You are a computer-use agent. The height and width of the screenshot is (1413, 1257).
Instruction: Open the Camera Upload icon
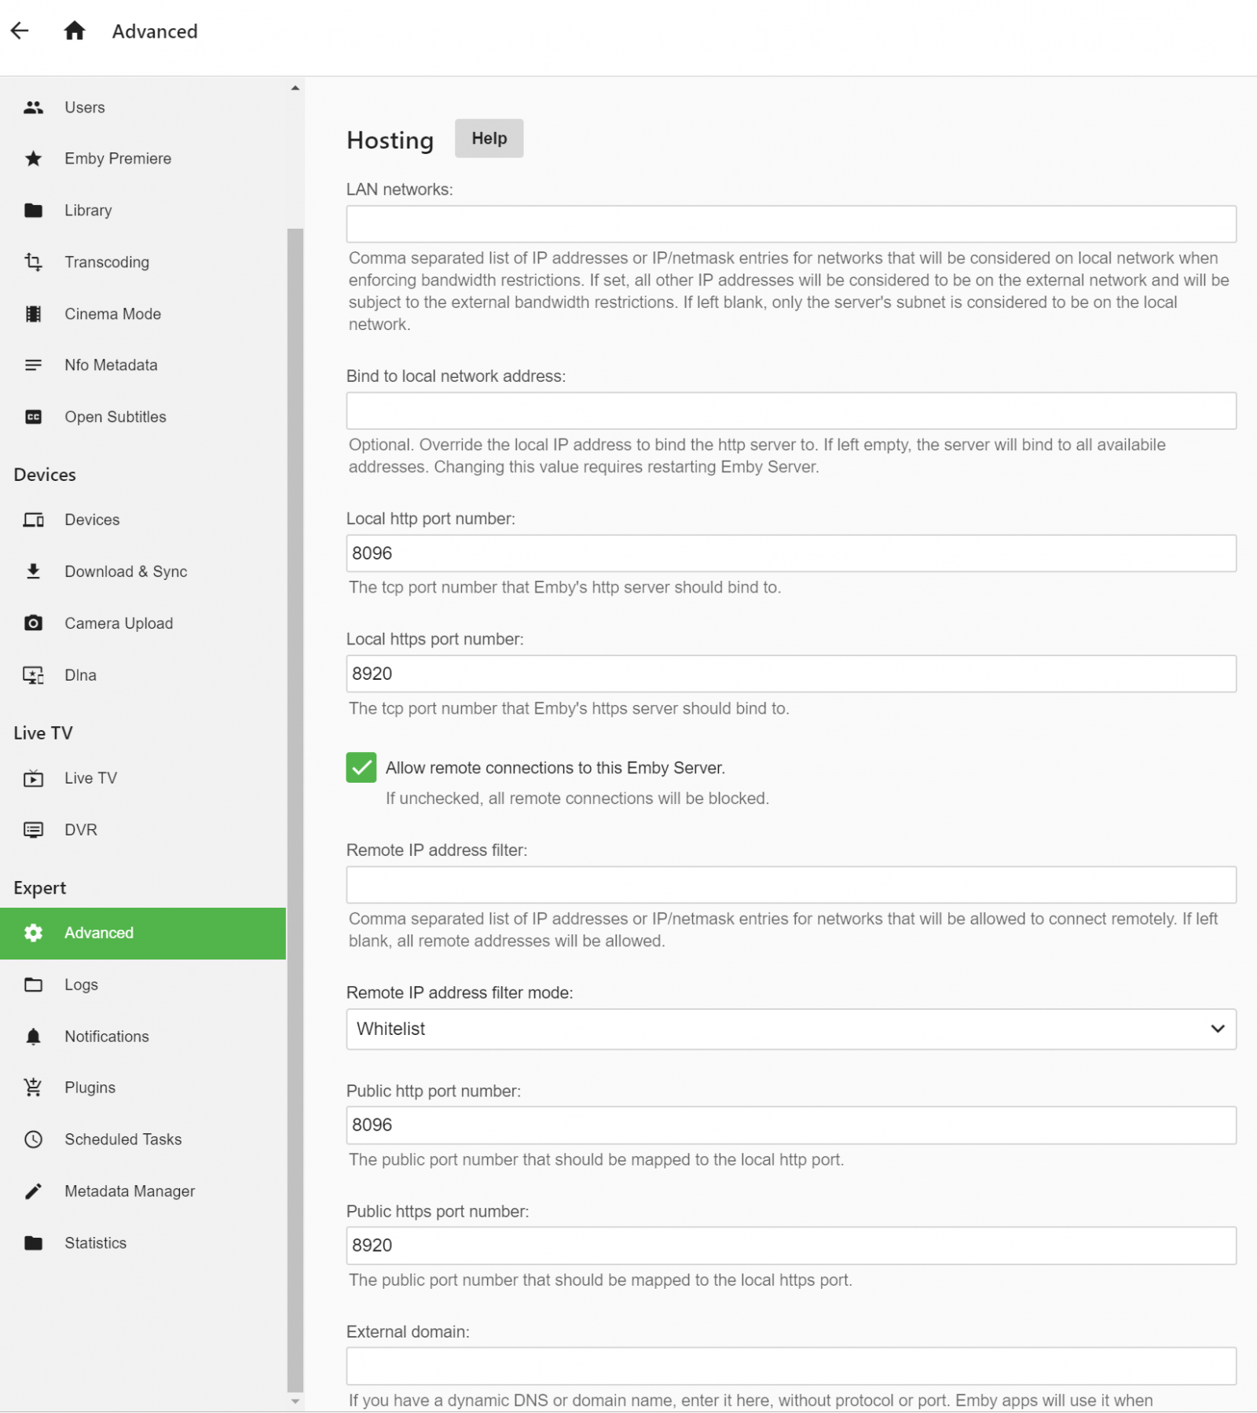coord(33,623)
